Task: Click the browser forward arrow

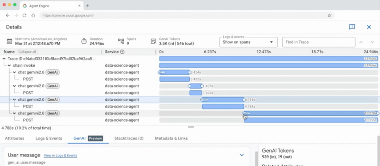Action: [x=16, y=15]
